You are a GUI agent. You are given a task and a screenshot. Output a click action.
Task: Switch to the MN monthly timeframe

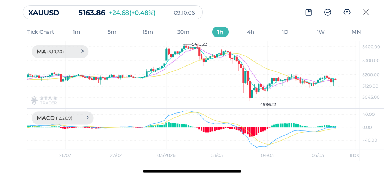click(x=356, y=32)
